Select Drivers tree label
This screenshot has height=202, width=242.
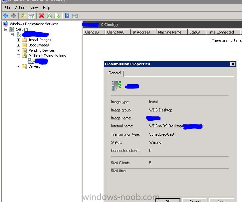pos(34,66)
